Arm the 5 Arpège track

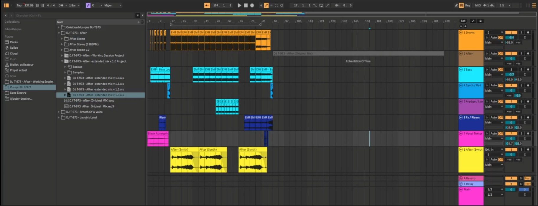tap(528, 101)
